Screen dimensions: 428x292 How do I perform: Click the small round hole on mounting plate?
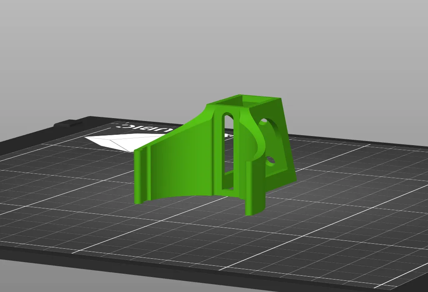270,161
